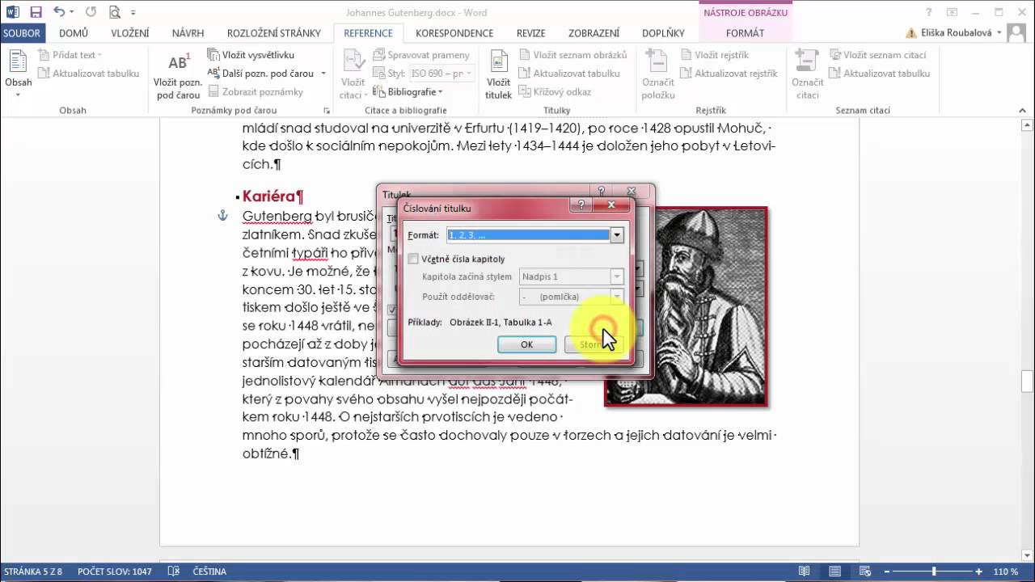Switch to the KORESPONDENCE tab

[454, 33]
